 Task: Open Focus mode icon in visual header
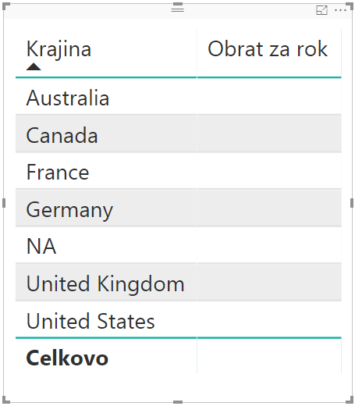tap(321, 10)
